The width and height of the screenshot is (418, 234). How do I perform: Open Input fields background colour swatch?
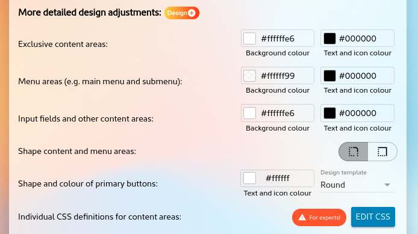tap(249, 113)
